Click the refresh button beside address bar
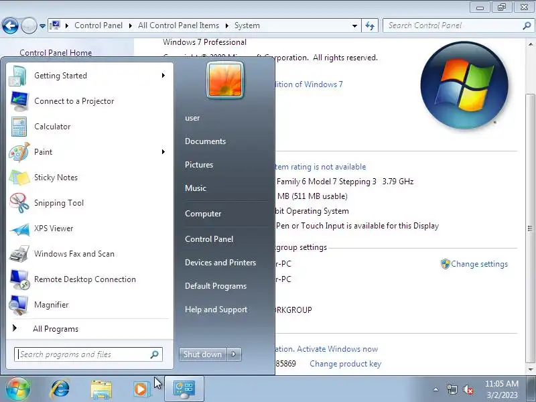 tap(370, 25)
